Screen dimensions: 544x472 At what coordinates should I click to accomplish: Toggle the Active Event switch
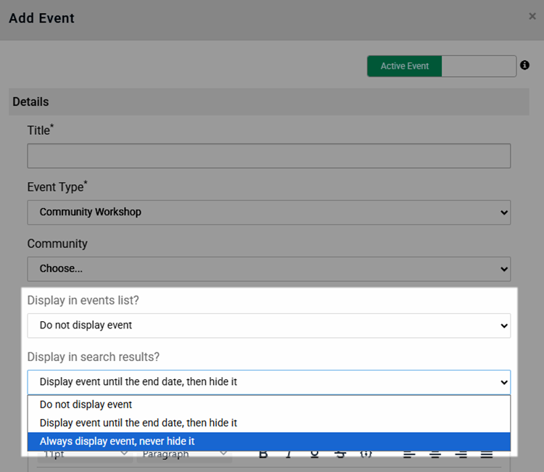(441, 66)
